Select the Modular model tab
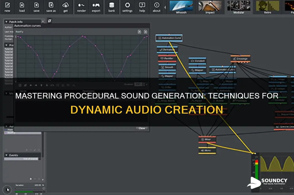Image resolution: width=294 pixels, height=195 pixels. point(239,7)
